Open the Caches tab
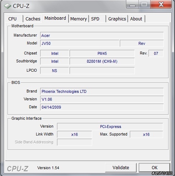 pos(33,19)
